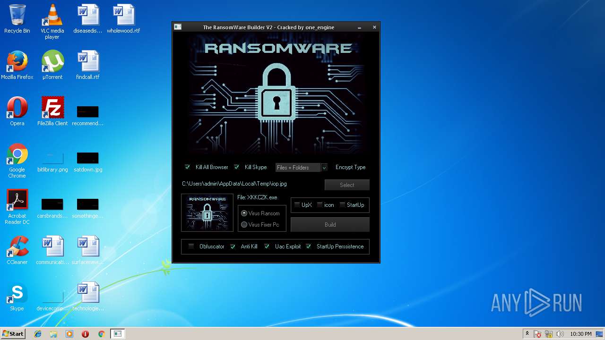Screen dimensions: 605x340
Task: Select the bitlibrary.png desktop file
Action: [52, 162]
